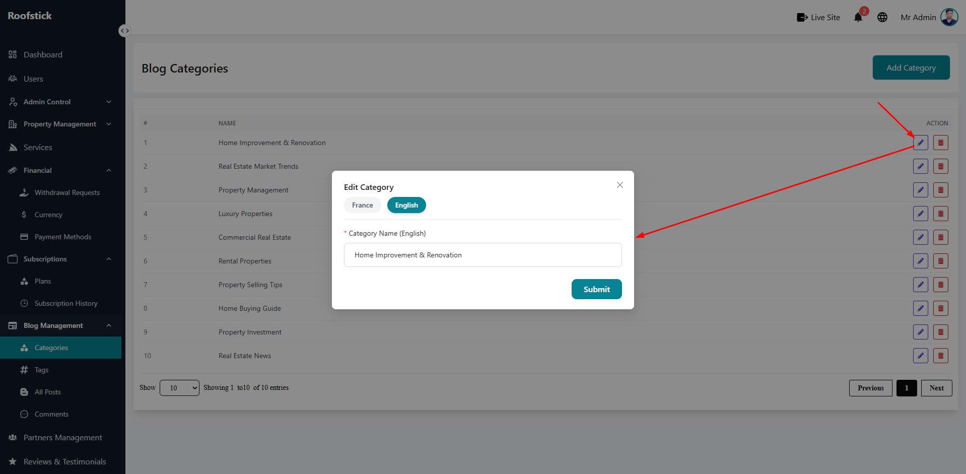Switch to the France language tab
The height and width of the screenshot is (474, 966).
[363, 205]
